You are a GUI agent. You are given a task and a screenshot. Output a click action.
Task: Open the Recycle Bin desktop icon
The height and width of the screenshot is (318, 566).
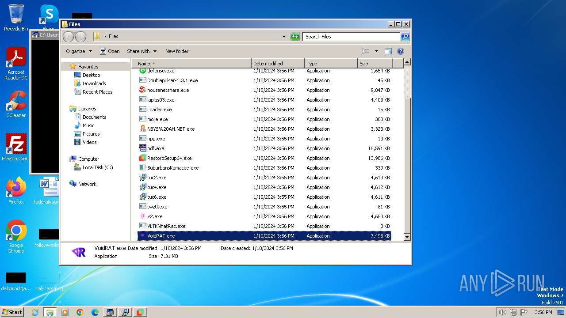(x=16, y=18)
